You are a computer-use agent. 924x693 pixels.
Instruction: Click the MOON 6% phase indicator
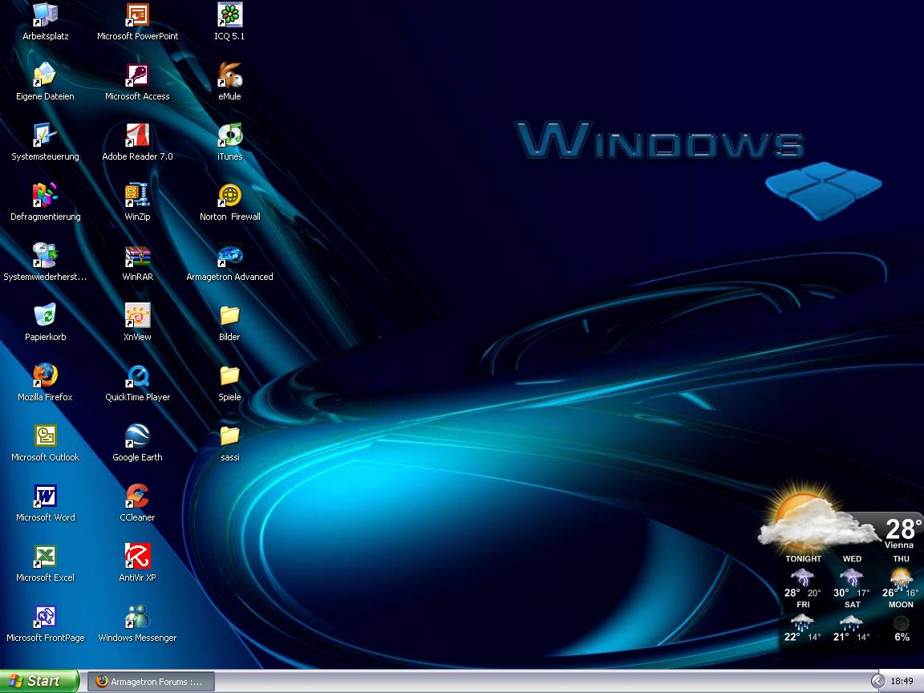(x=901, y=622)
